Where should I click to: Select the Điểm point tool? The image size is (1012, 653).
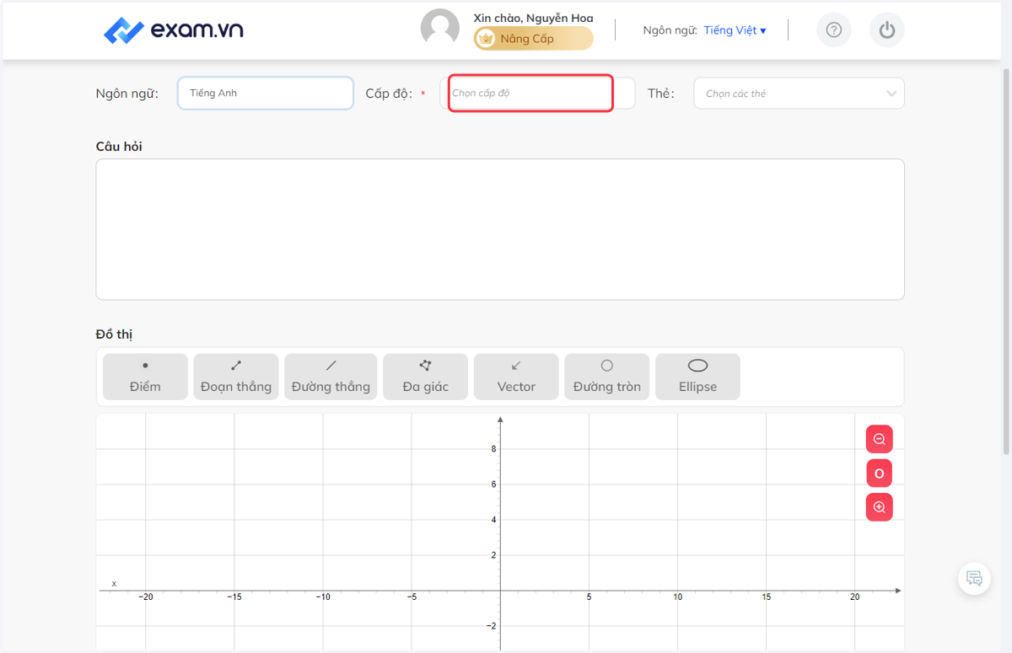(145, 377)
